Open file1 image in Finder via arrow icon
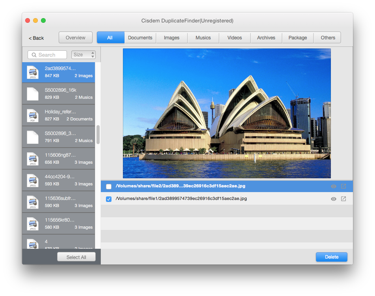Screen dimensions: 375x296 point(343,199)
